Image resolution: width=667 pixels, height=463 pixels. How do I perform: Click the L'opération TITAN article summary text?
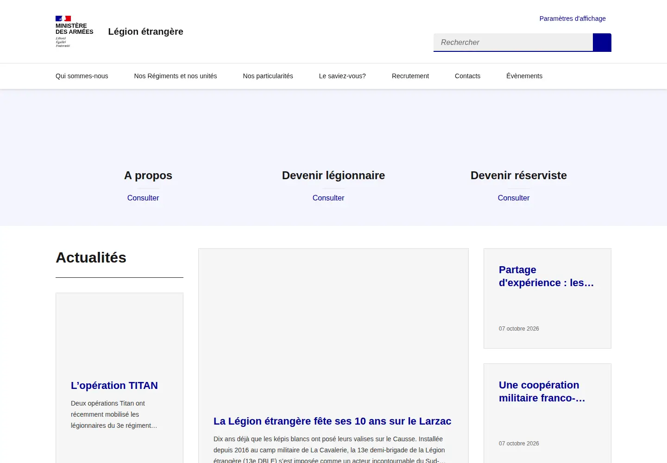114,414
